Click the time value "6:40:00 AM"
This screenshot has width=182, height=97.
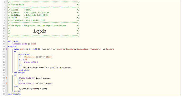(35, 49)
